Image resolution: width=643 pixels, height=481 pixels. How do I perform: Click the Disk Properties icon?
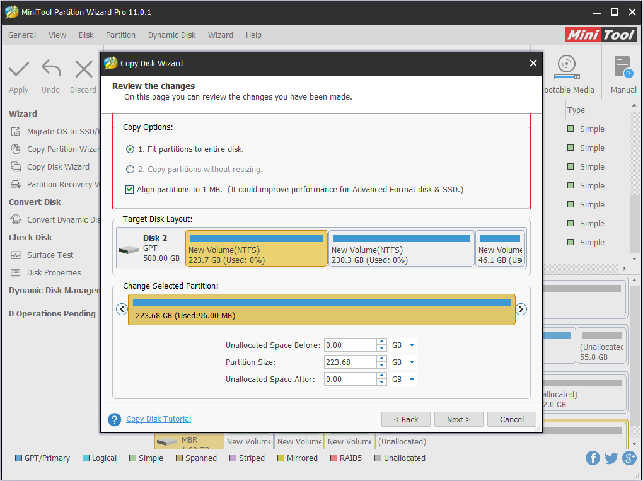(x=16, y=273)
